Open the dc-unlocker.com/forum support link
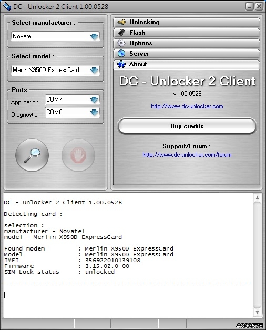 [187, 155]
